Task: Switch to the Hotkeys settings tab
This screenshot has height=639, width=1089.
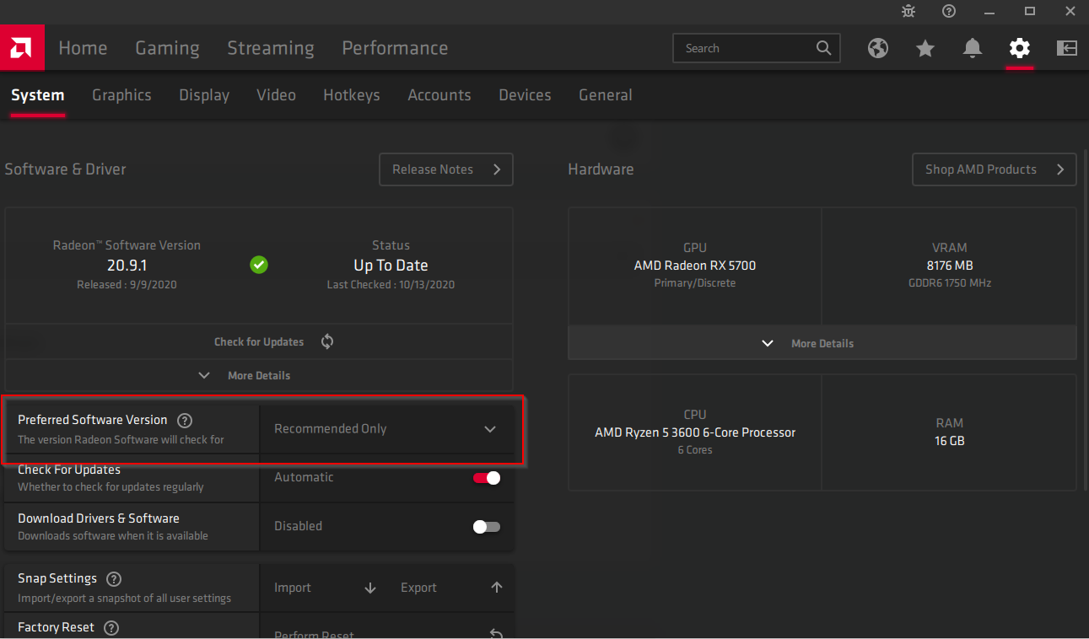Action: (x=352, y=95)
